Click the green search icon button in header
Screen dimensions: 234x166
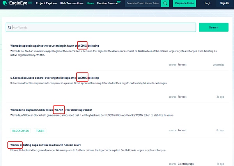pyautogui.click(x=165, y=3)
